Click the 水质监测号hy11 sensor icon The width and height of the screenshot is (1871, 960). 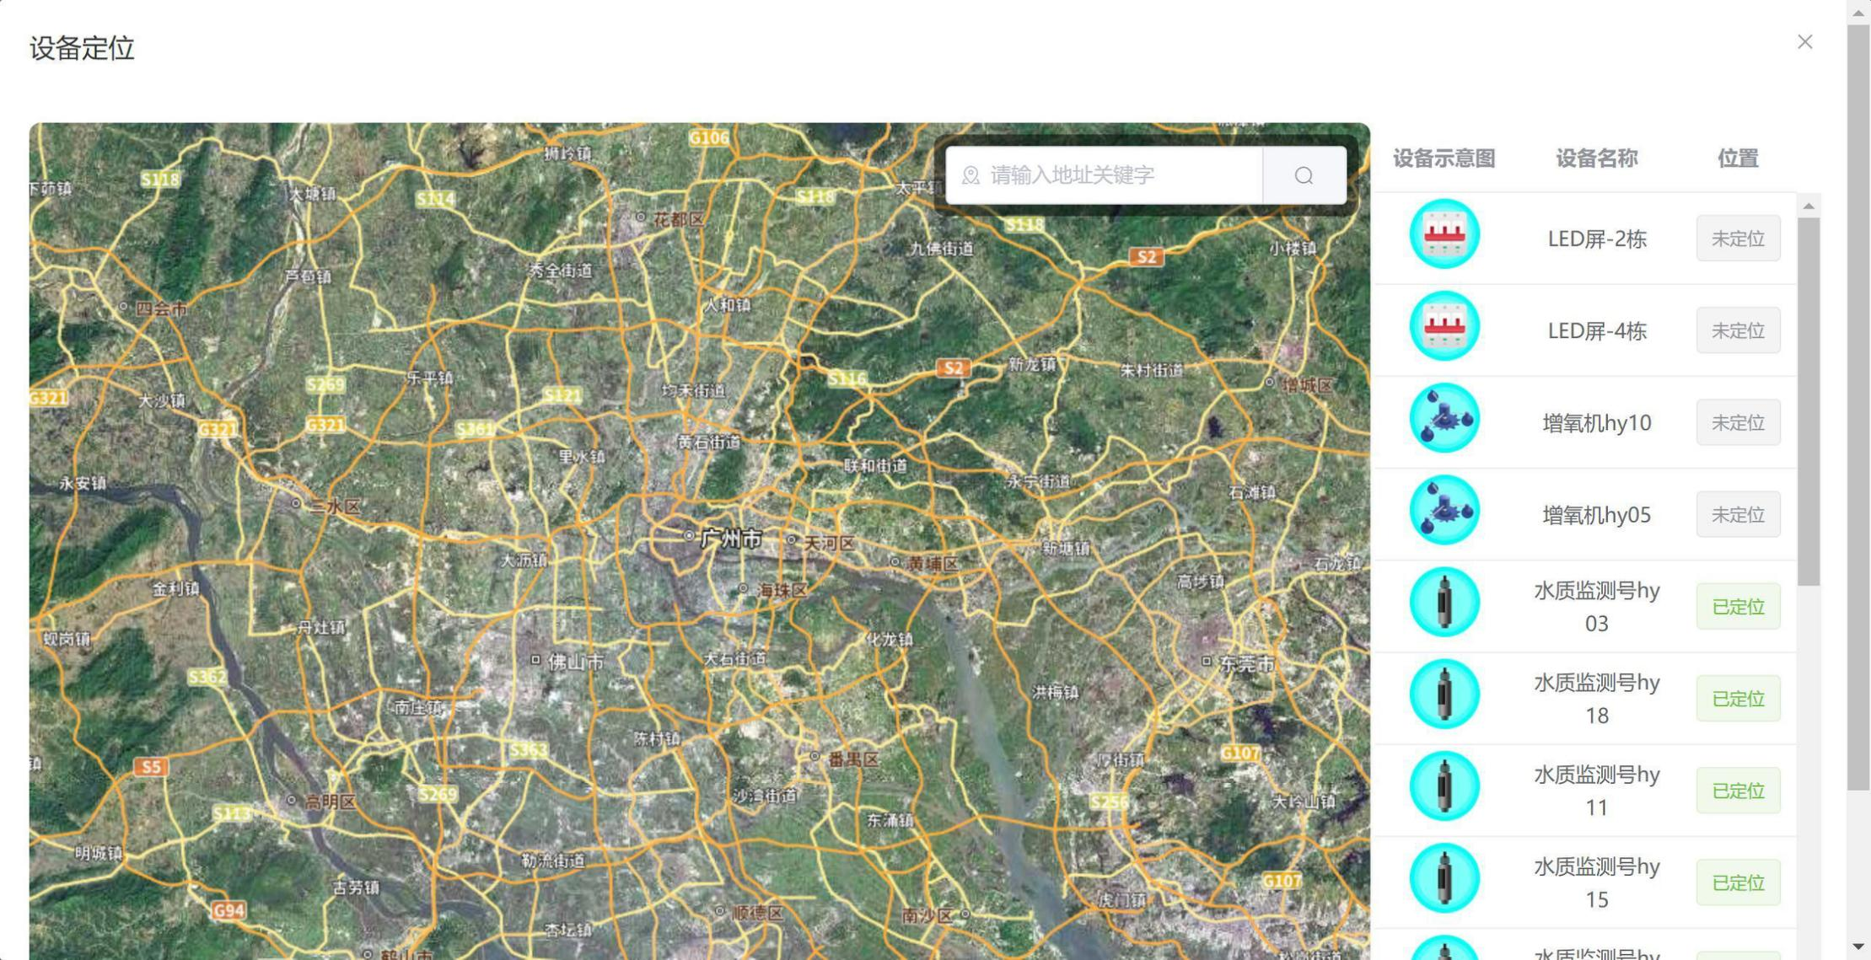[1444, 786]
